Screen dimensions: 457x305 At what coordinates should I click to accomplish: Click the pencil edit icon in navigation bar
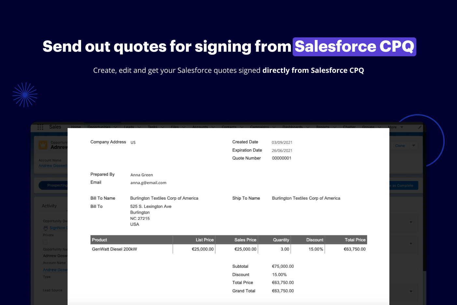[x=420, y=127]
